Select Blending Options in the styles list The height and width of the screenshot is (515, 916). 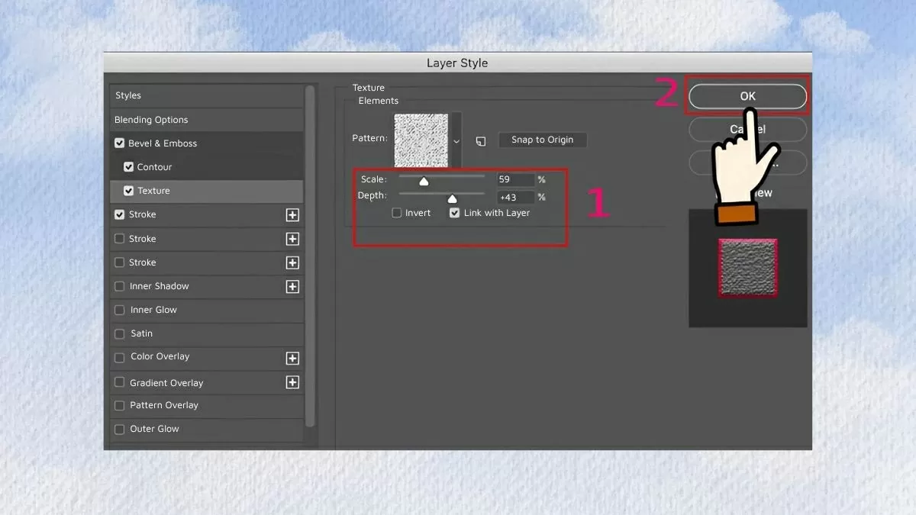151,120
